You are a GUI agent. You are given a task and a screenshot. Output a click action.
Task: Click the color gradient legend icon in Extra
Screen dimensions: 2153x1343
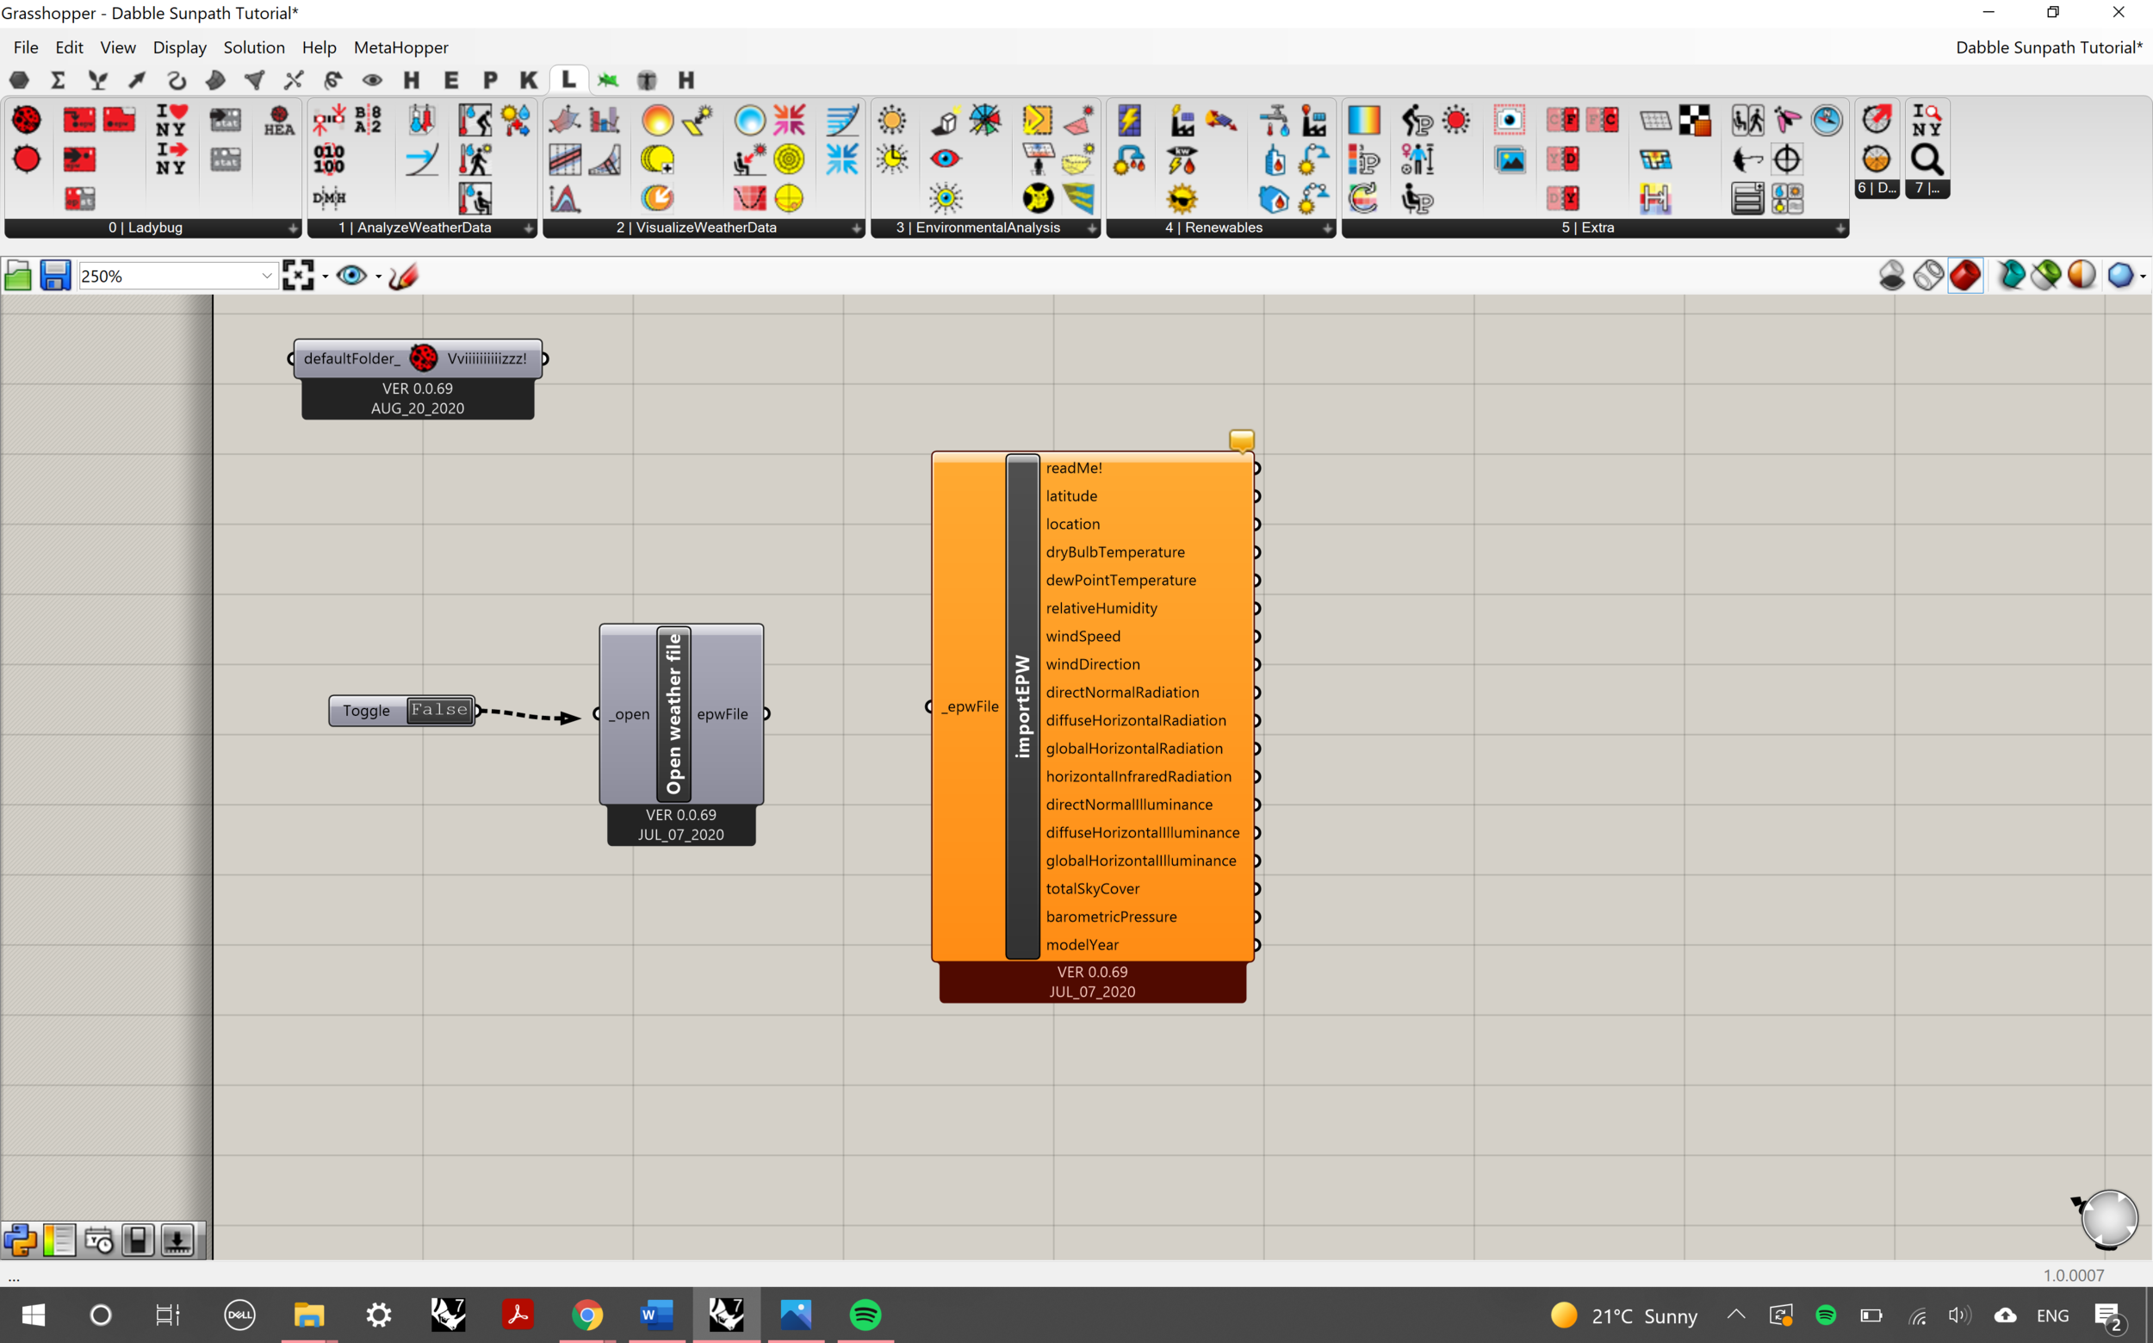click(x=1364, y=120)
